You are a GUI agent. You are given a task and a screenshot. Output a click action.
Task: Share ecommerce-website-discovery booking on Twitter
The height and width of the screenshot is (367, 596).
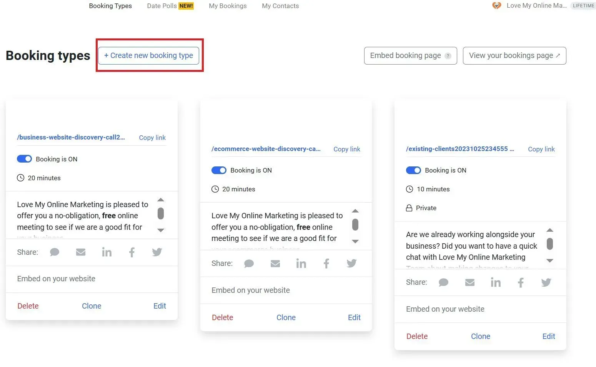(x=351, y=264)
